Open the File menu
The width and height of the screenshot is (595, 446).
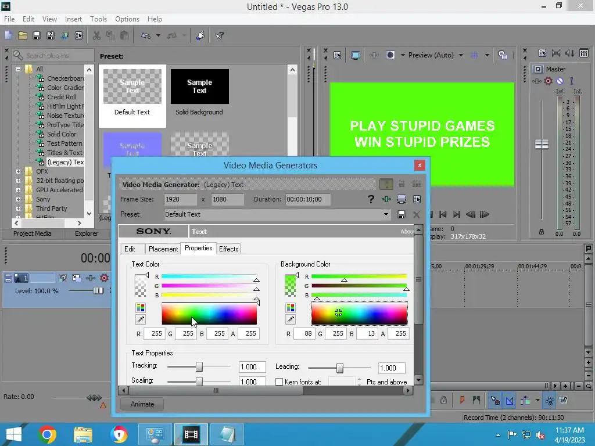pyautogui.click(x=9, y=19)
